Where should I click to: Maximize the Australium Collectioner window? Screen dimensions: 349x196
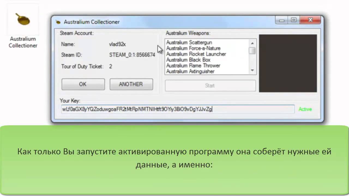[x=294, y=20]
